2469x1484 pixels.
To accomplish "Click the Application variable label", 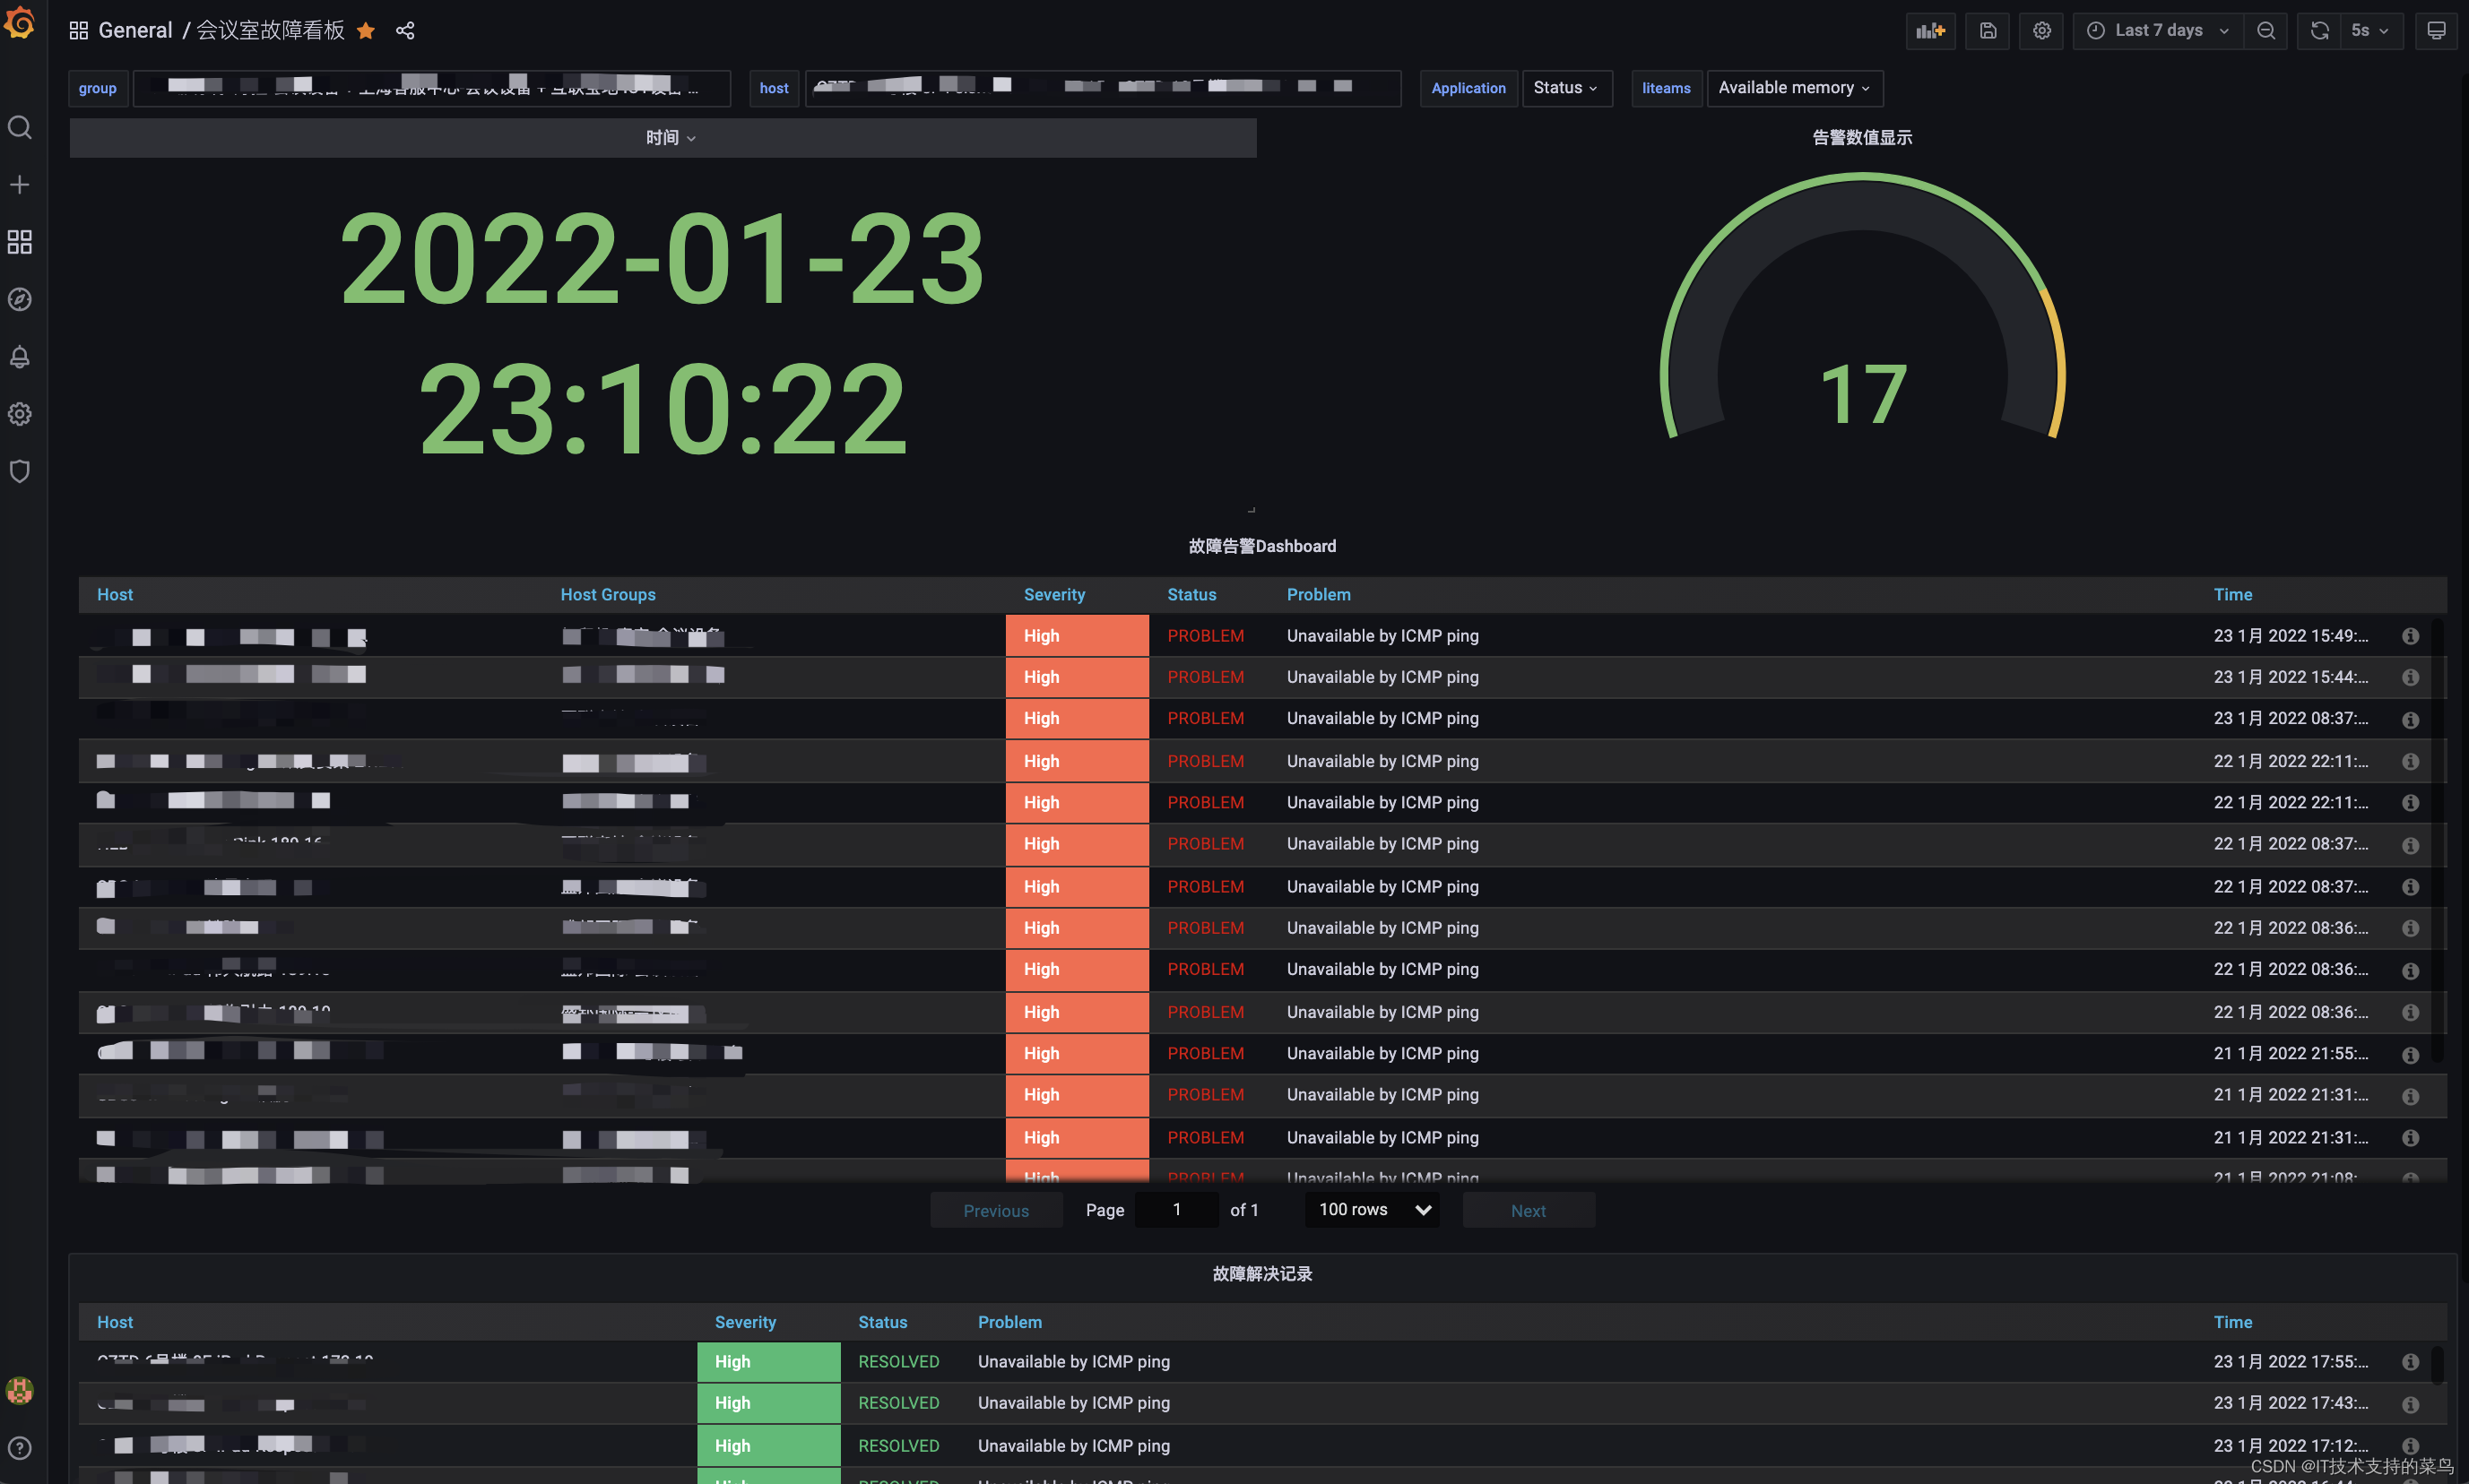I will pyautogui.click(x=1468, y=88).
